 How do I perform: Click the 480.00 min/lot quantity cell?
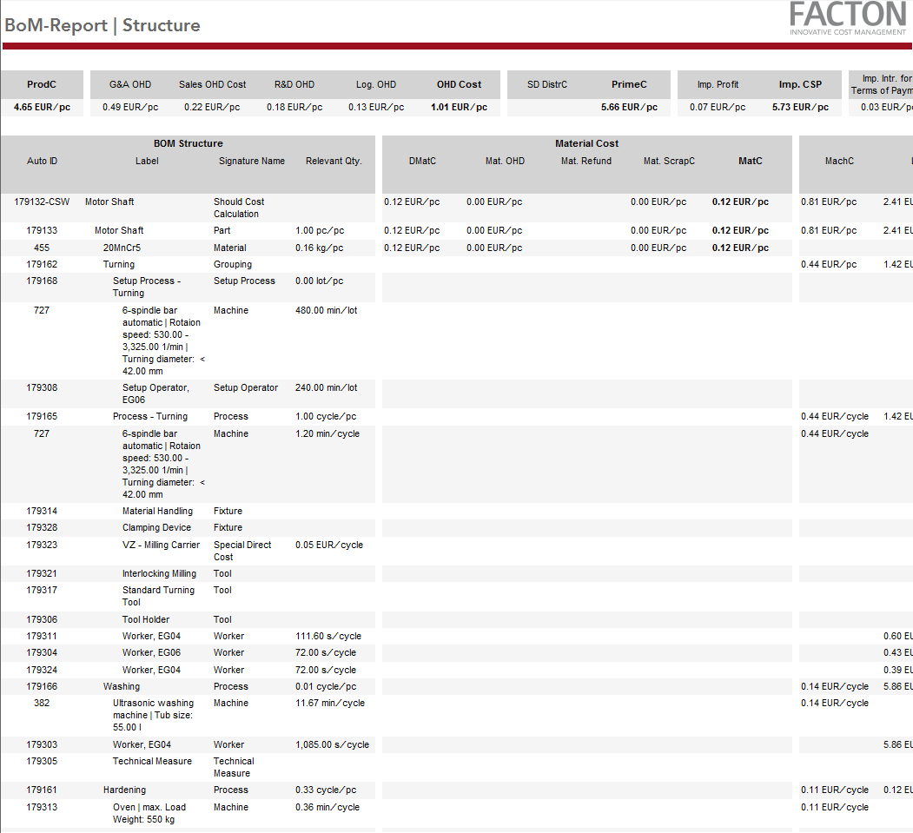click(x=326, y=310)
